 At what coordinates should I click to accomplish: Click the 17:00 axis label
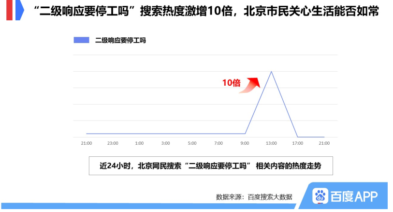[298, 143]
